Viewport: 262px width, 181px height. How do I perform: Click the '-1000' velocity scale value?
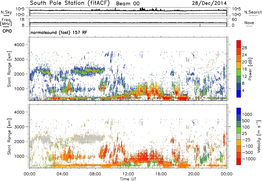pos(249,159)
